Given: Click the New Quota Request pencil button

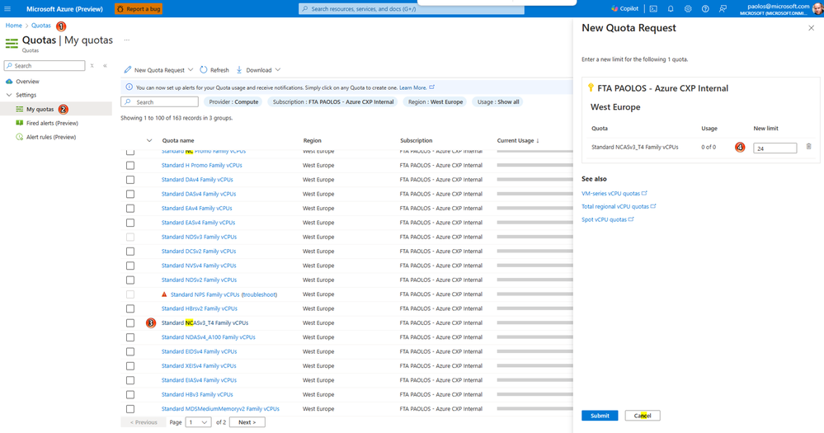Looking at the screenshot, I should [x=154, y=70].
